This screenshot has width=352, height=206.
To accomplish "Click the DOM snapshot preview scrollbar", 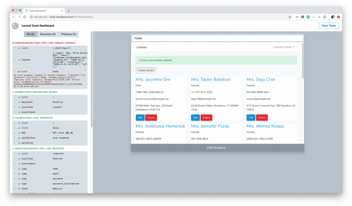I will point(303,61).
